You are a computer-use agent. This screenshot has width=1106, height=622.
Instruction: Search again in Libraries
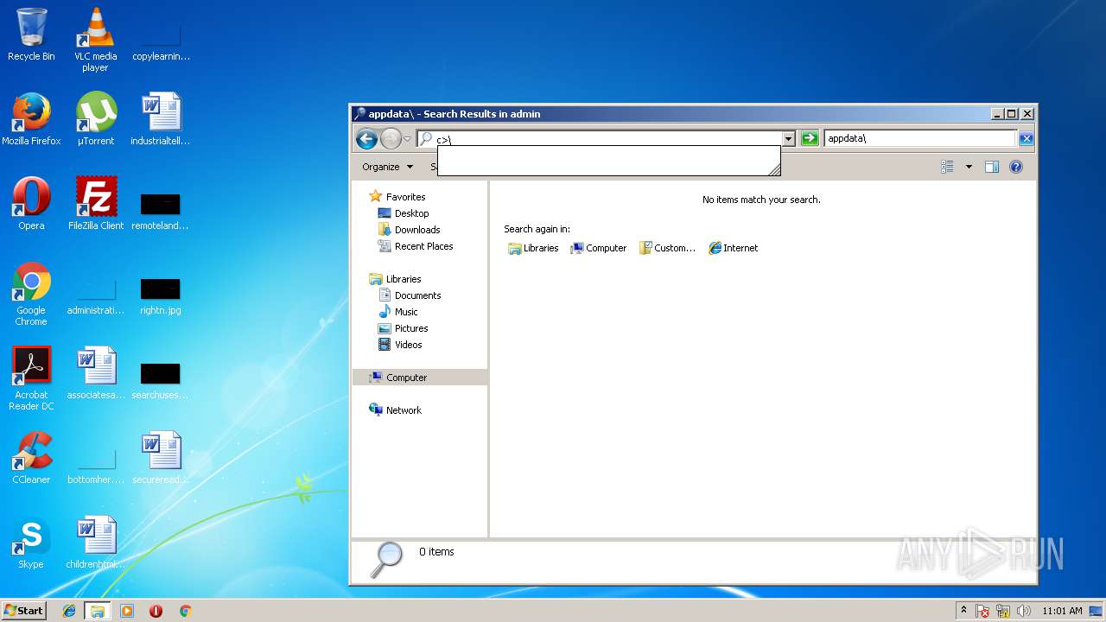(533, 248)
